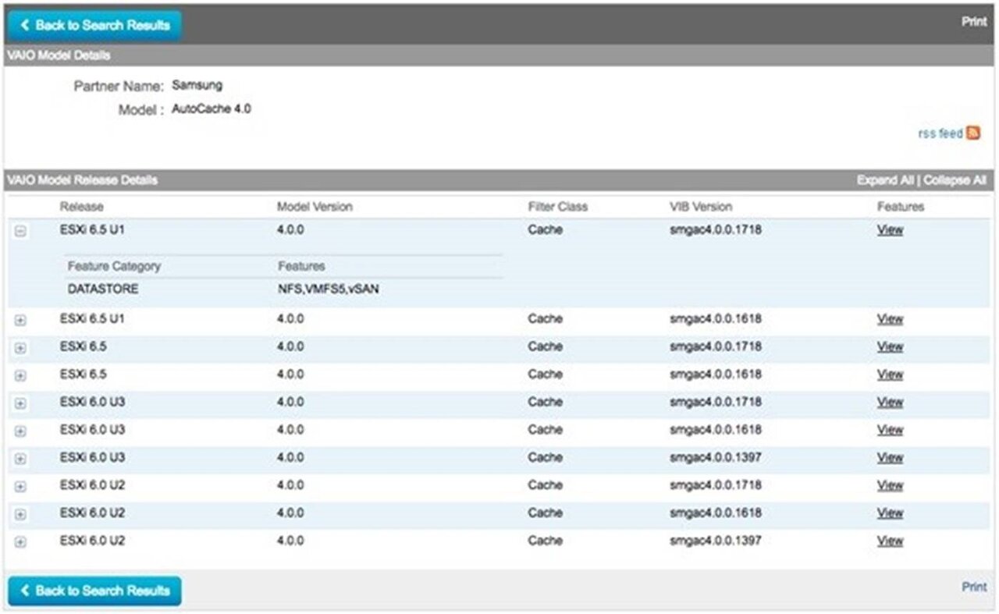Click the top Back to Search Results button

[94, 25]
